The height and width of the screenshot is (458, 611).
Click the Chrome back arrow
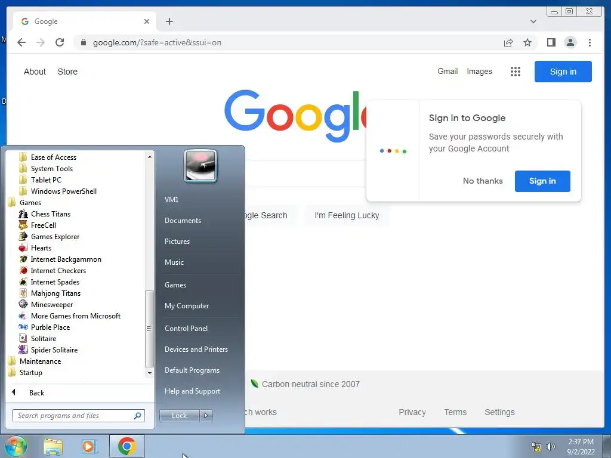tap(21, 42)
